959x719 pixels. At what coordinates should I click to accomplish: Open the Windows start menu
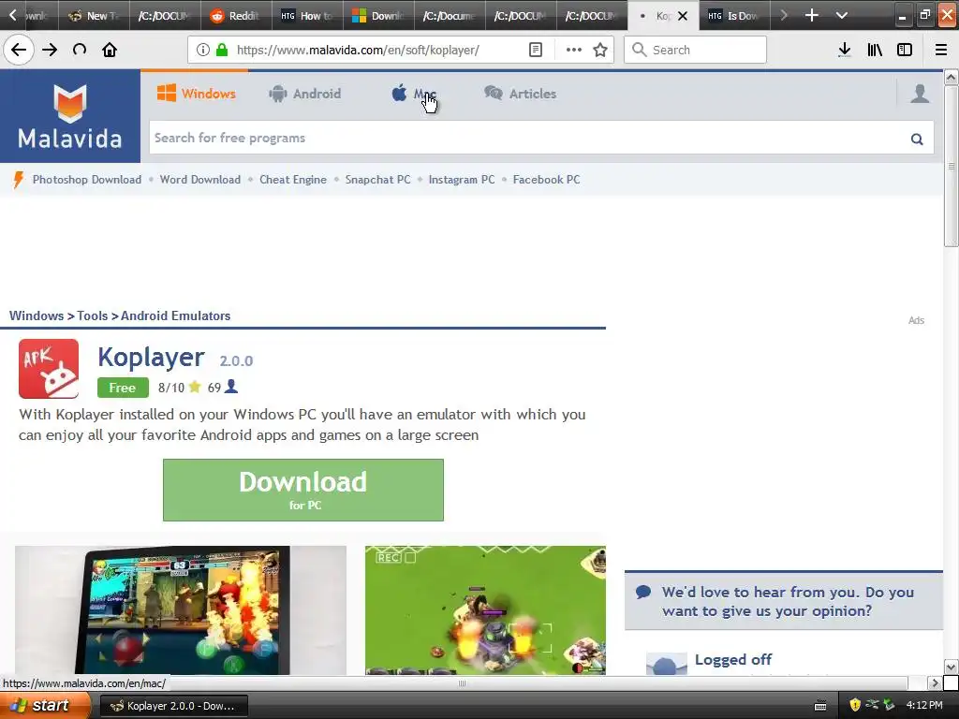45,706
